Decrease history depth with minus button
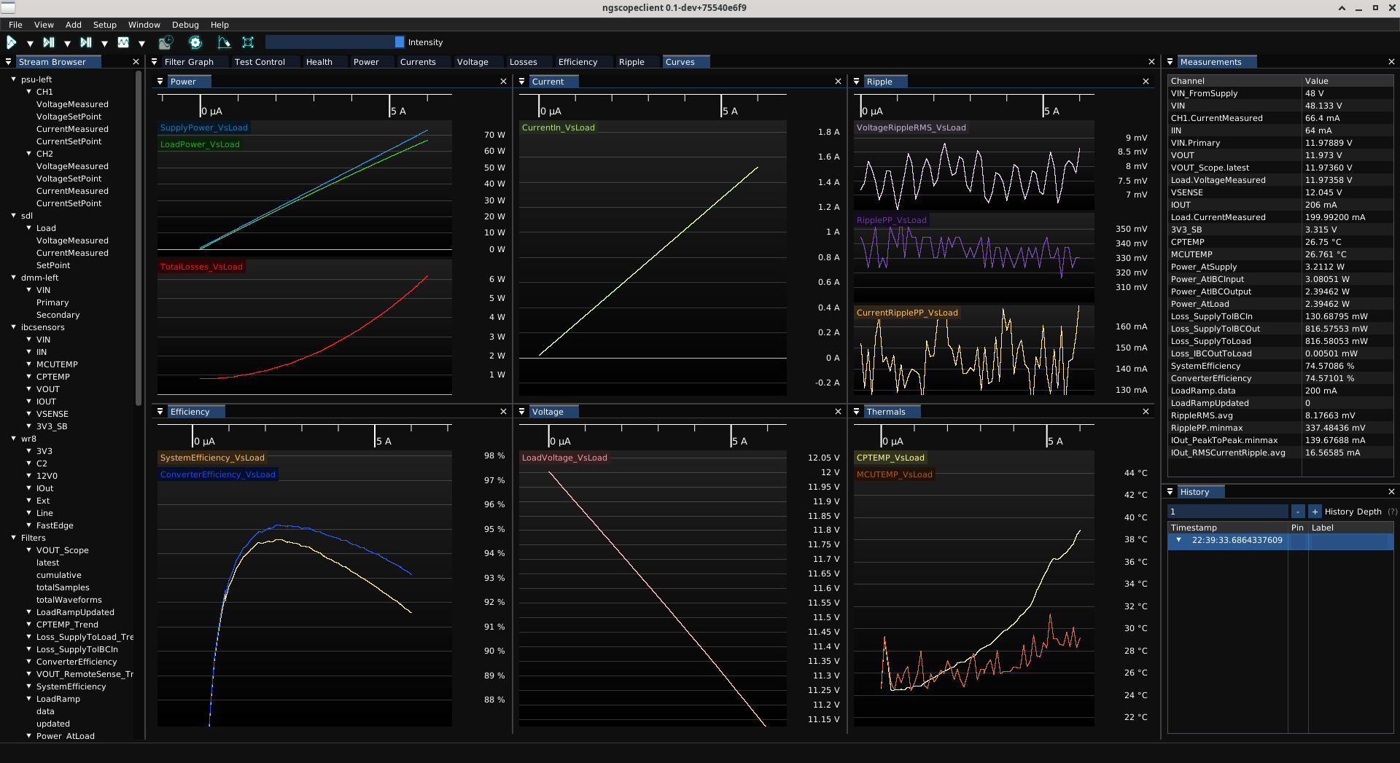Viewport: 1400px width, 763px height. [1298, 512]
